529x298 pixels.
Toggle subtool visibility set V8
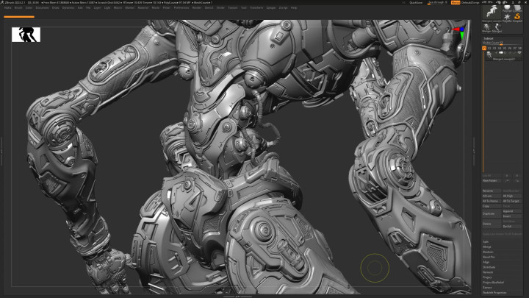(x=520, y=48)
